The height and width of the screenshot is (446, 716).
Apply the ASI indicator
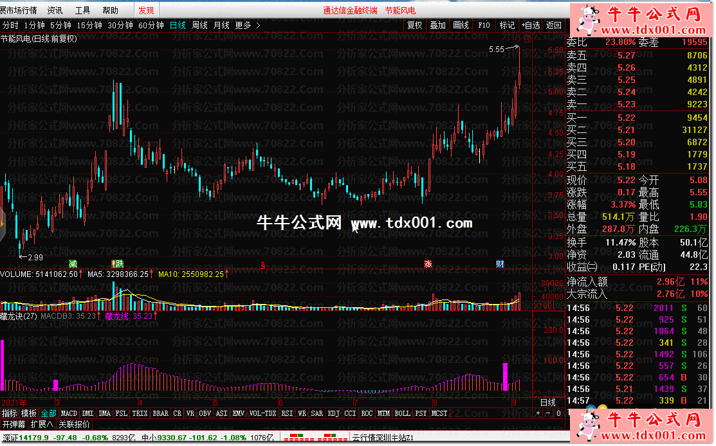[221, 414]
